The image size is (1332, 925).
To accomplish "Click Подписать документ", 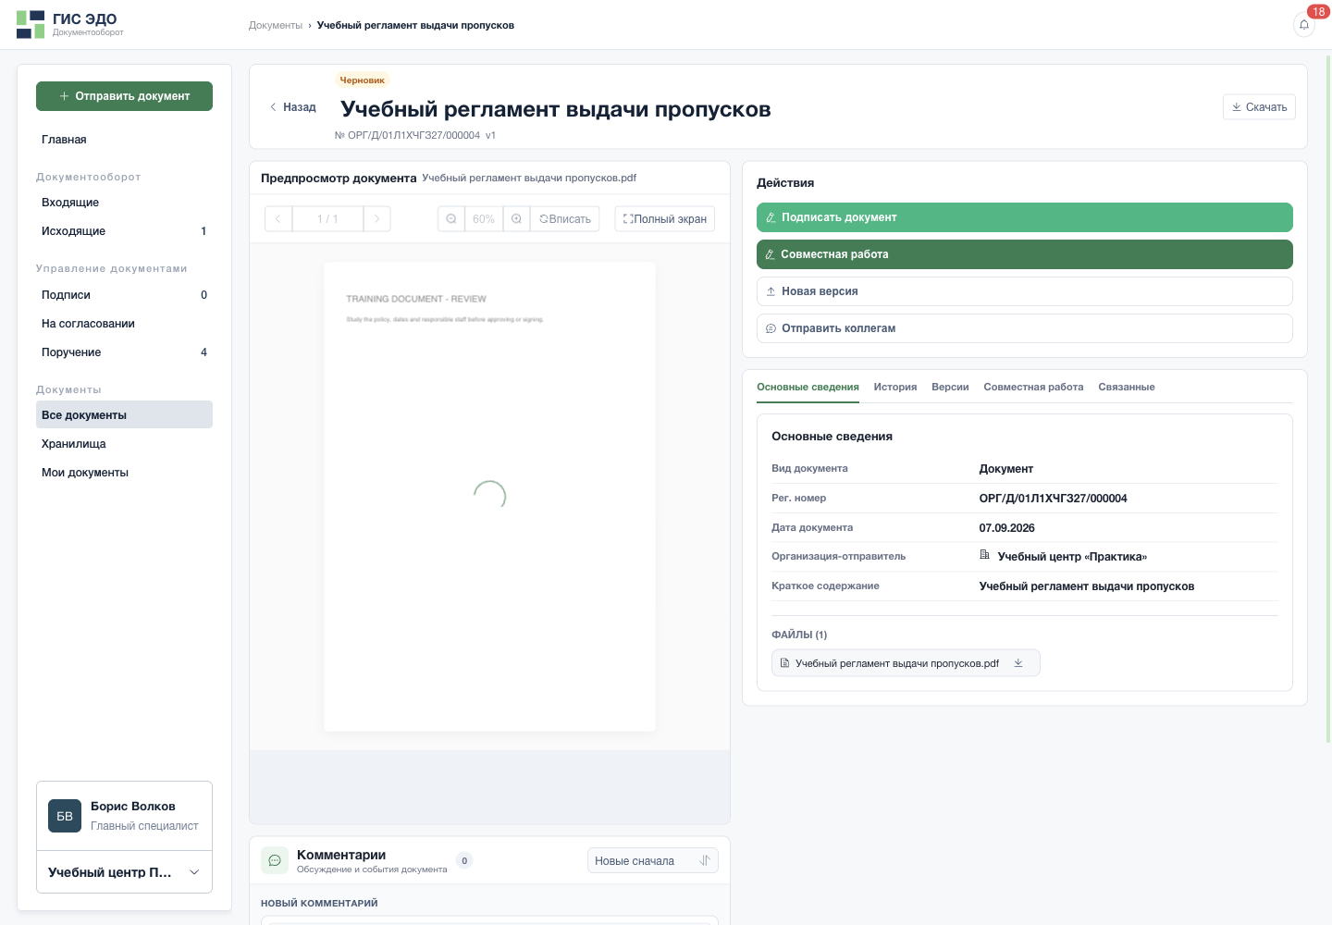I will tap(1025, 217).
